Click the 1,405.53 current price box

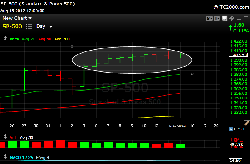tap(239, 55)
